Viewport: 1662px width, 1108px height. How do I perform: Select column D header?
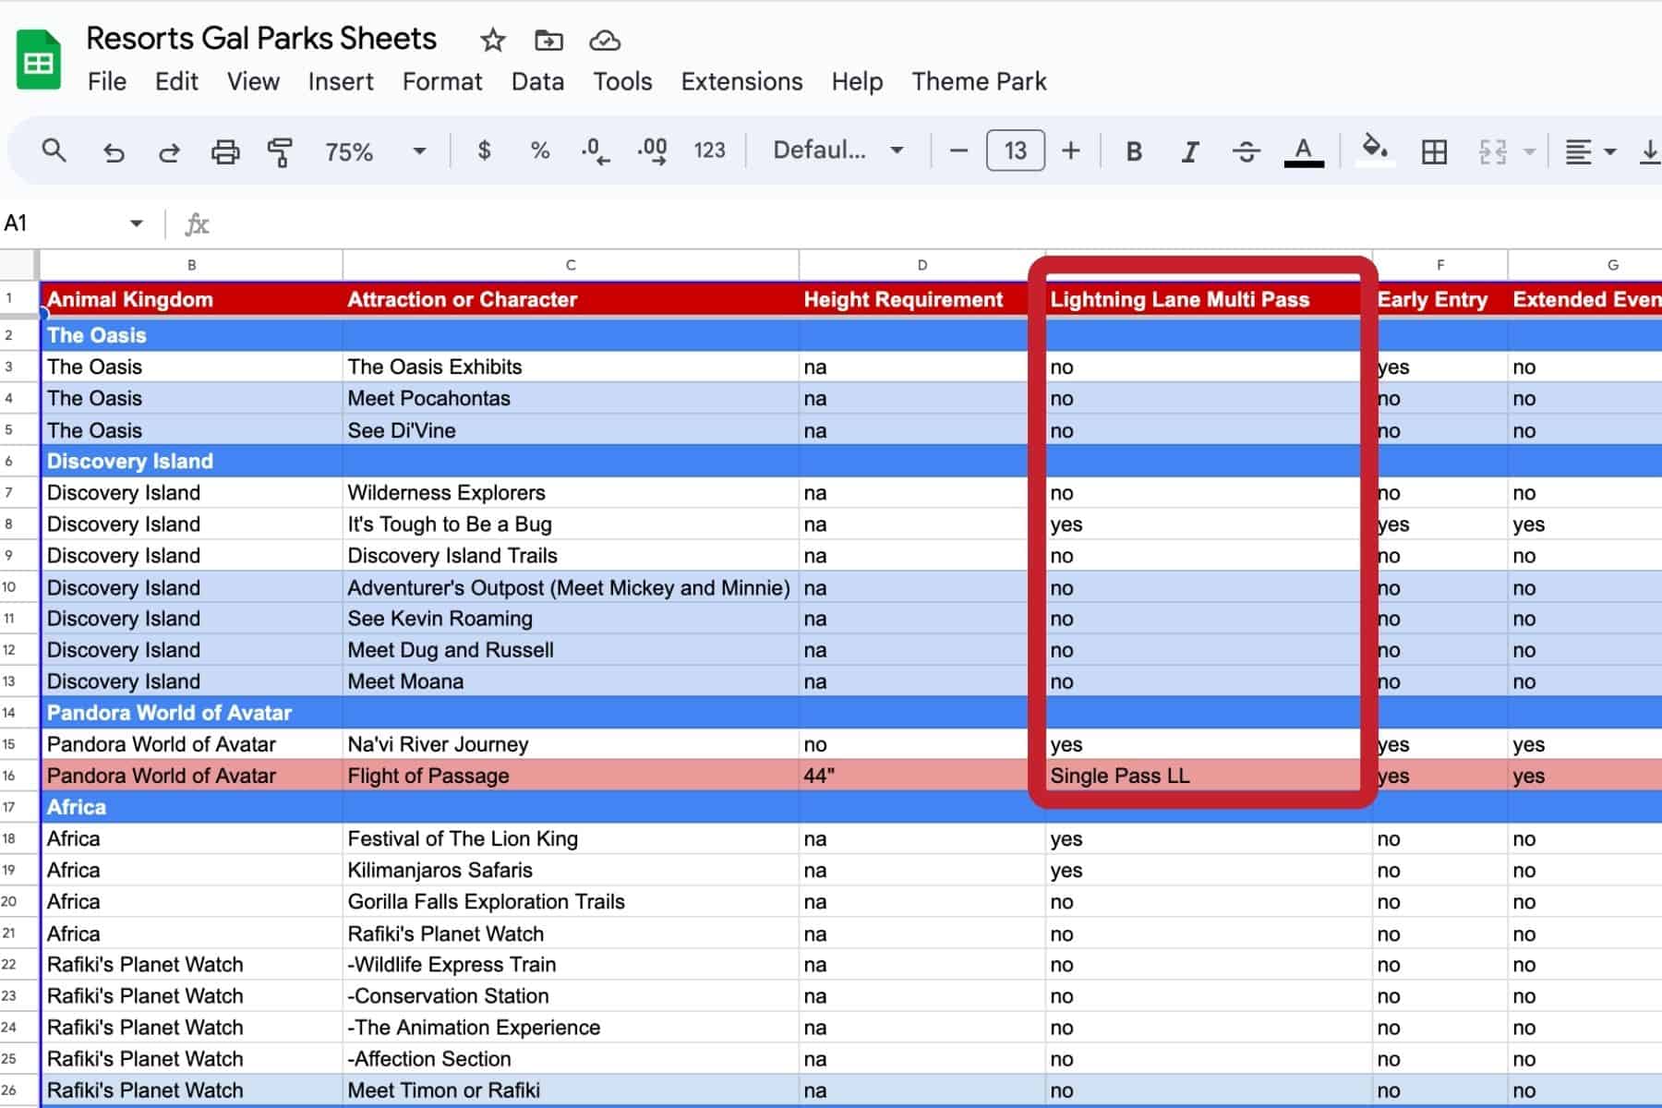[921, 265]
